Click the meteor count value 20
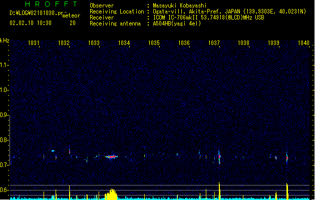This screenshot has height=200, width=315. point(73,23)
